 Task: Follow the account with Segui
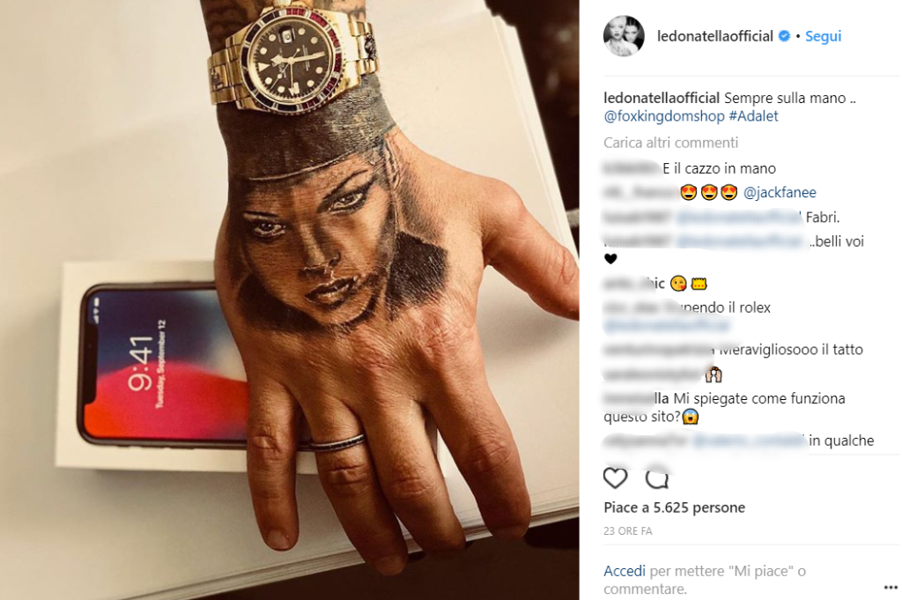pyautogui.click(x=824, y=35)
